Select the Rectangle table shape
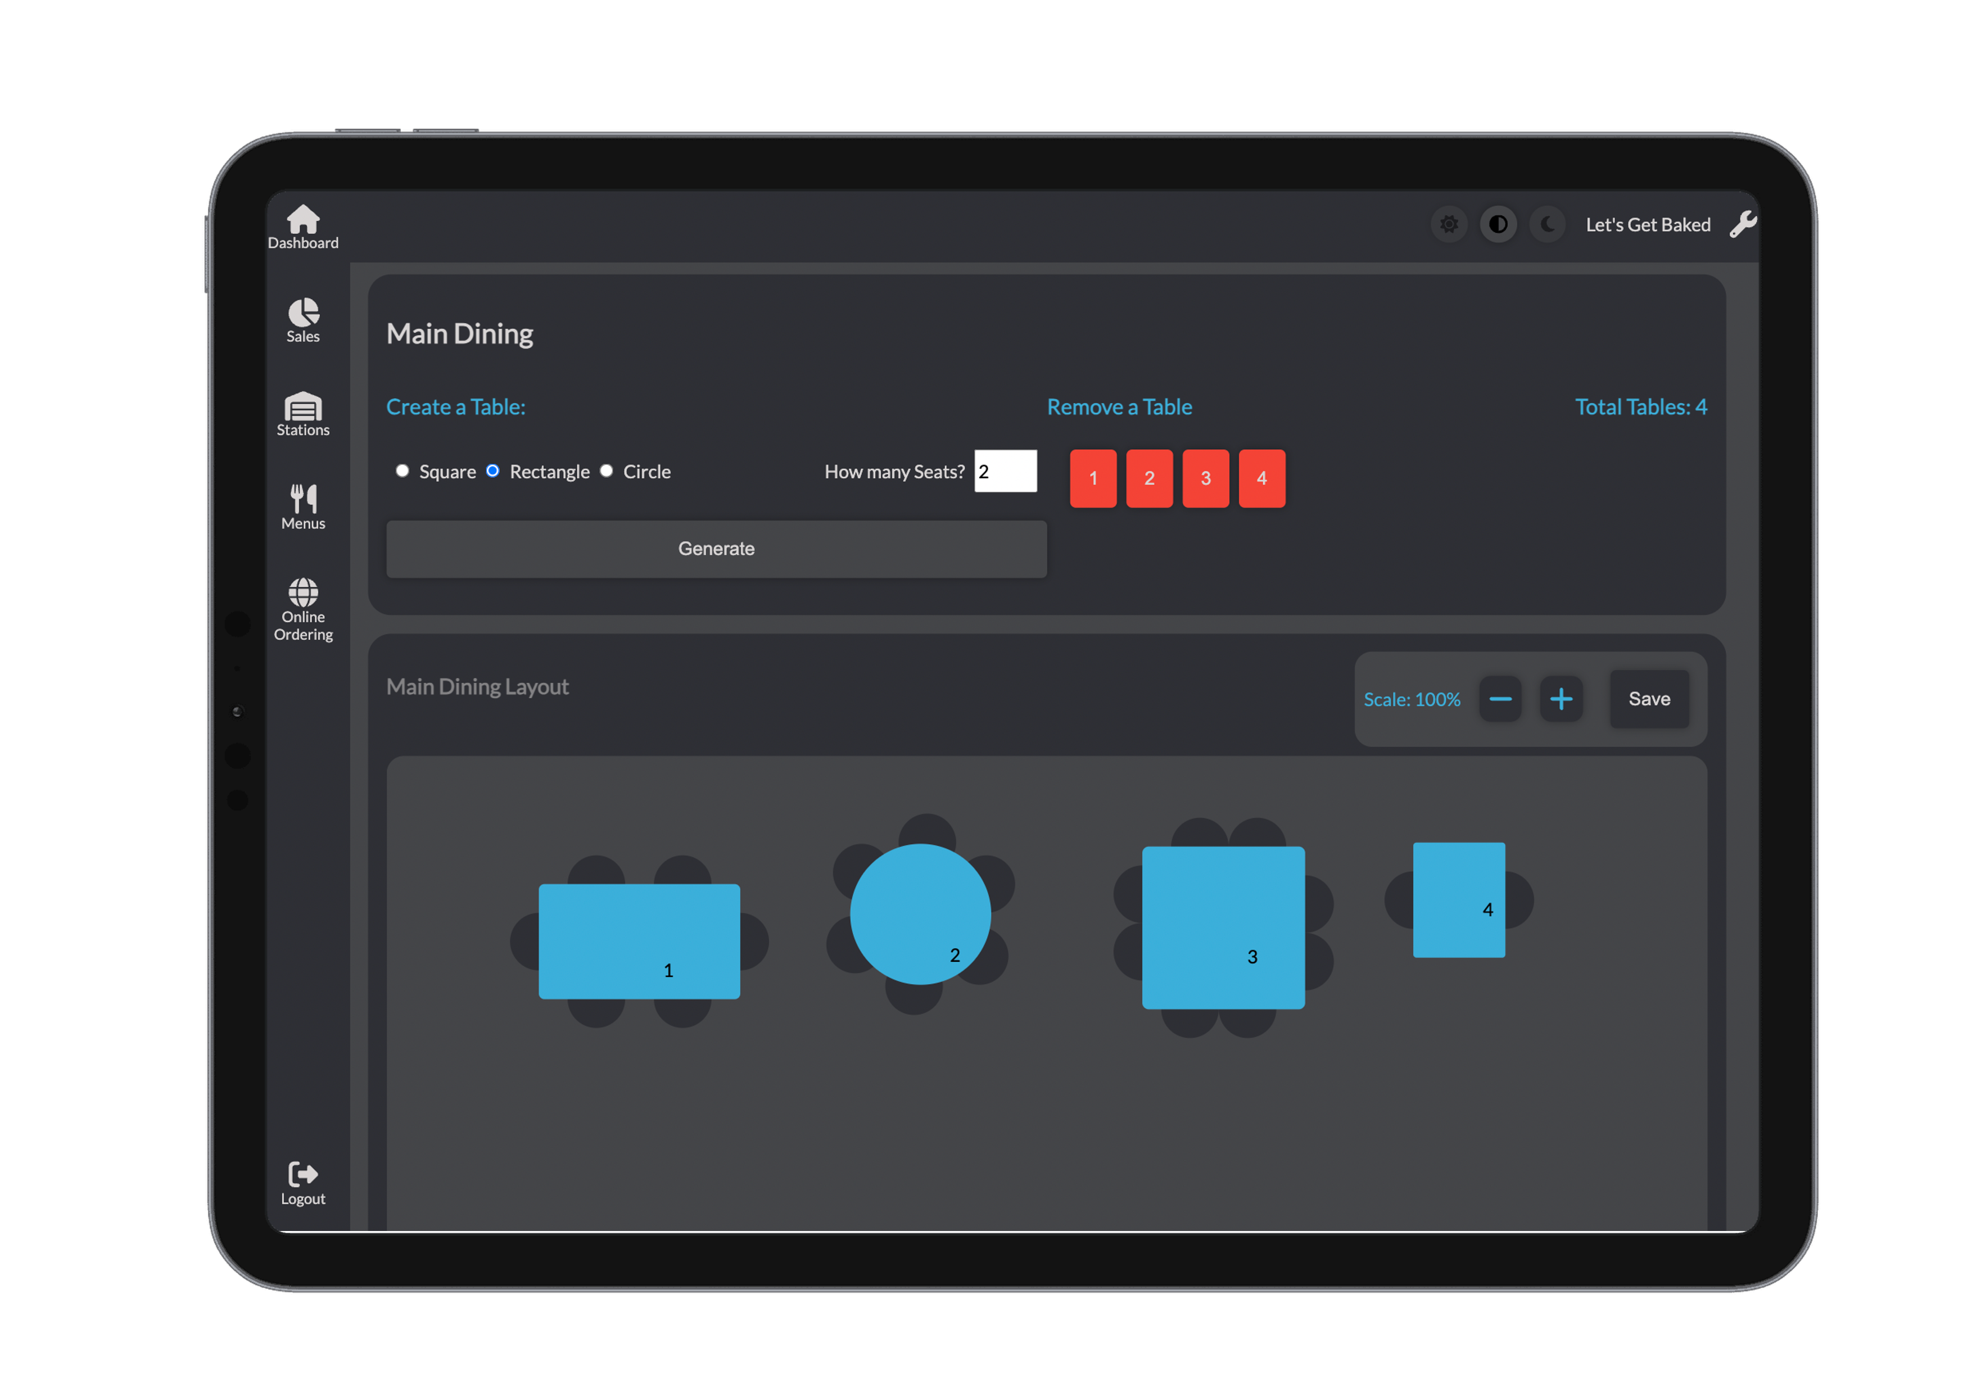1972x1394 pixels. 493,470
